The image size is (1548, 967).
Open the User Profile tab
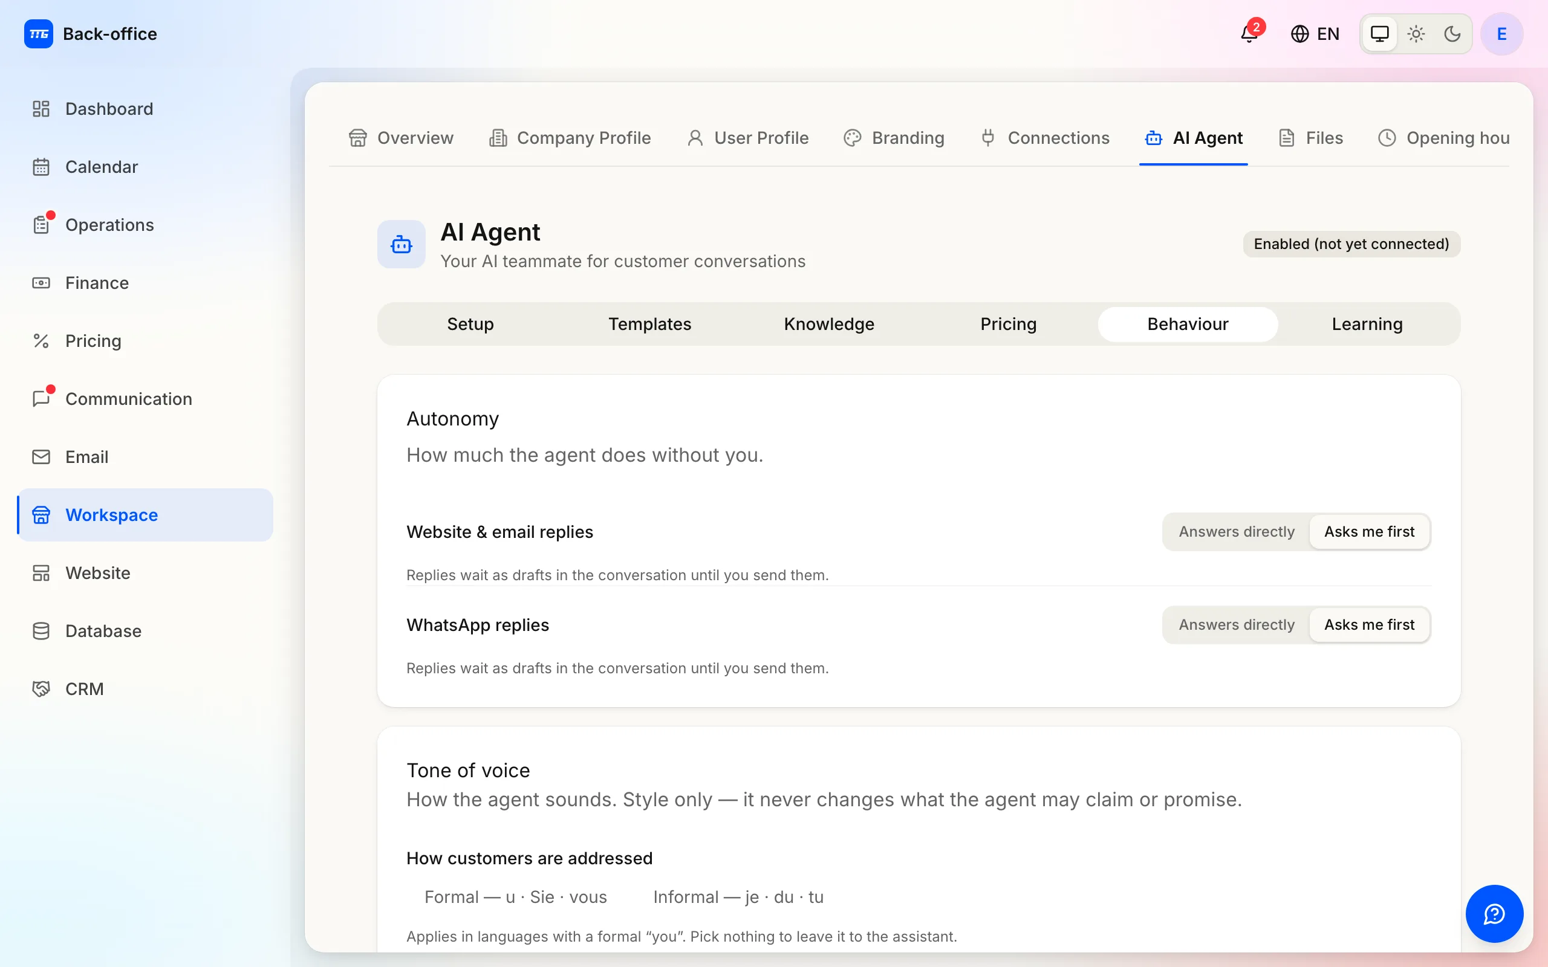tap(748, 138)
